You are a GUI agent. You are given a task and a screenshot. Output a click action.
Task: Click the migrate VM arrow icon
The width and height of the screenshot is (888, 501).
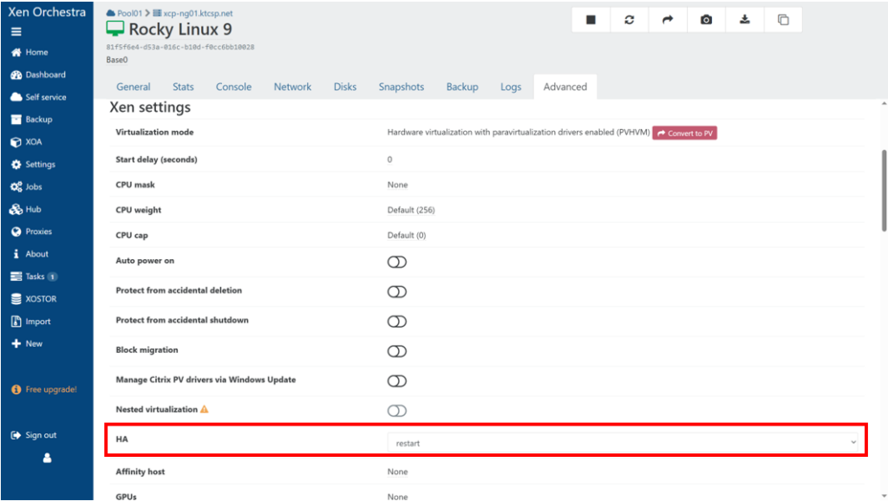click(x=668, y=20)
